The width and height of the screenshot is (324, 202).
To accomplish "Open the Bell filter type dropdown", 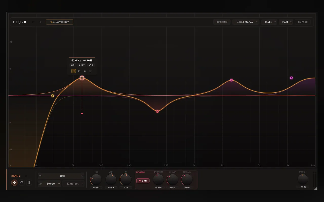I will [x=61, y=176].
